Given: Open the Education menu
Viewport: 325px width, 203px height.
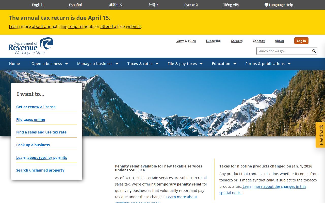Looking at the screenshot, I should (x=221, y=64).
